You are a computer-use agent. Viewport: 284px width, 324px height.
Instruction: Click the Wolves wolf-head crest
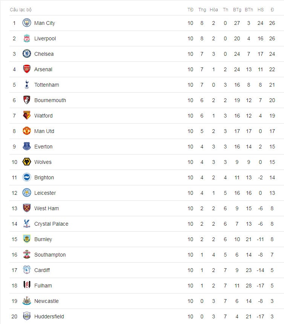click(x=27, y=162)
